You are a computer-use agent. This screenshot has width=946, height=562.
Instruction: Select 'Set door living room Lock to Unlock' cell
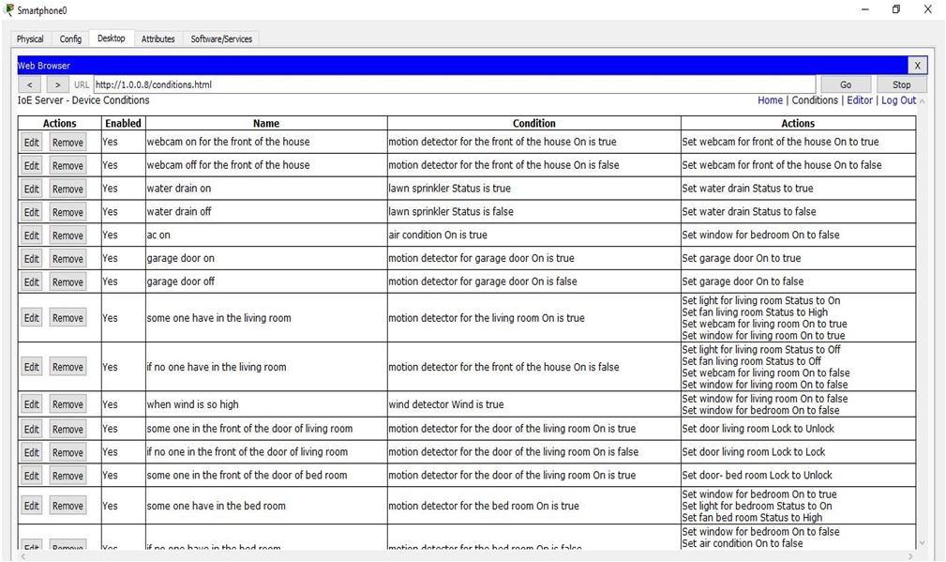[x=798, y=429]
